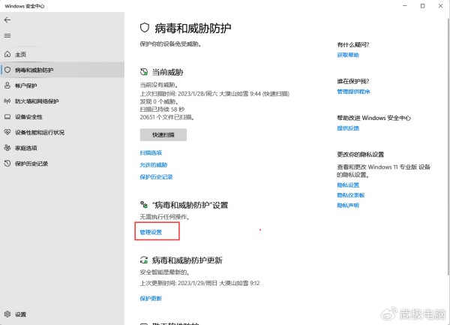The width and height of the screenshot is (450, 325).
Task: Open 防火墙和网络保护 firewall icon
Action: click(7, 101)
